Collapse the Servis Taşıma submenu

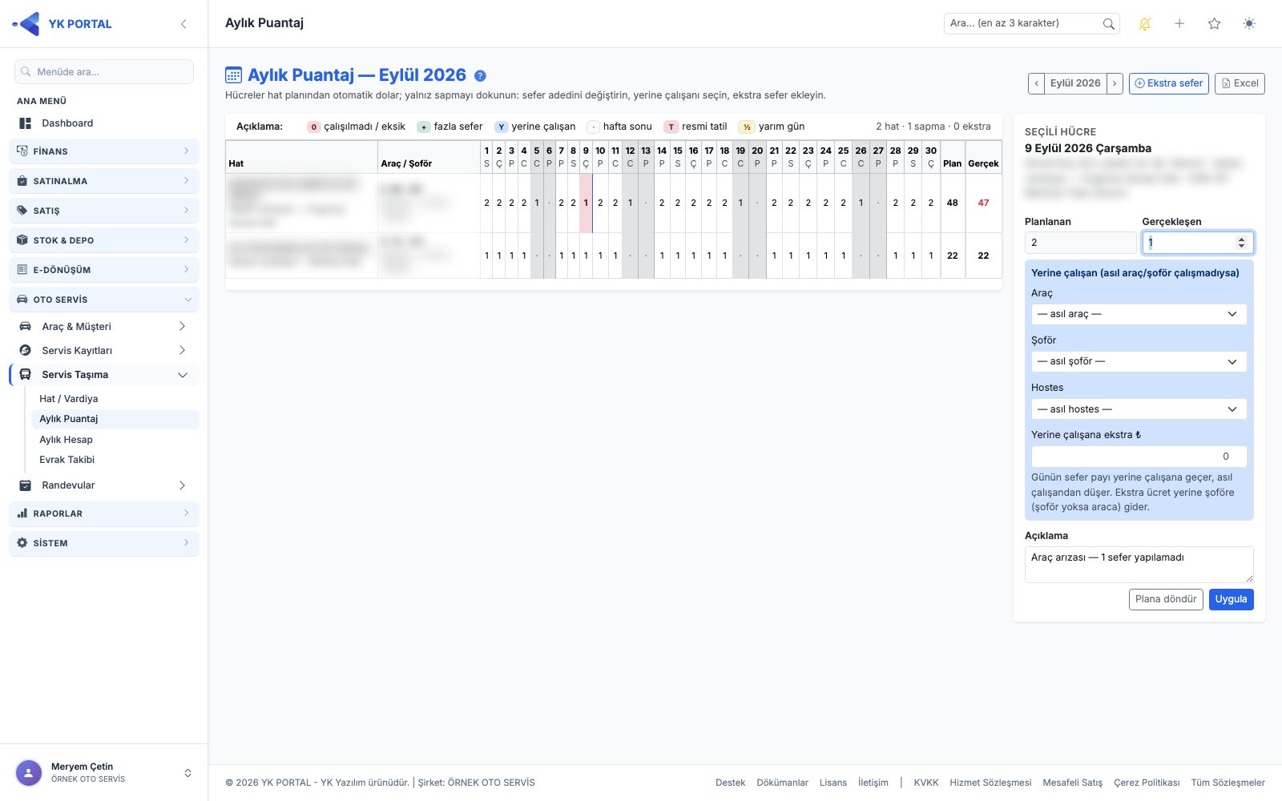point(104,375)
